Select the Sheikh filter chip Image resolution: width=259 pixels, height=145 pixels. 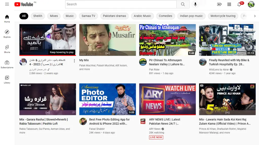38,16
